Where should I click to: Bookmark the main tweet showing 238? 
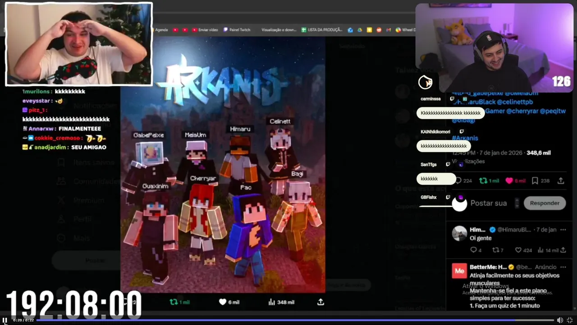click(540, 181)
